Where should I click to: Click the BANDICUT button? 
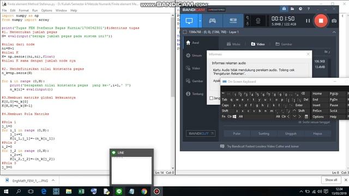201,133
